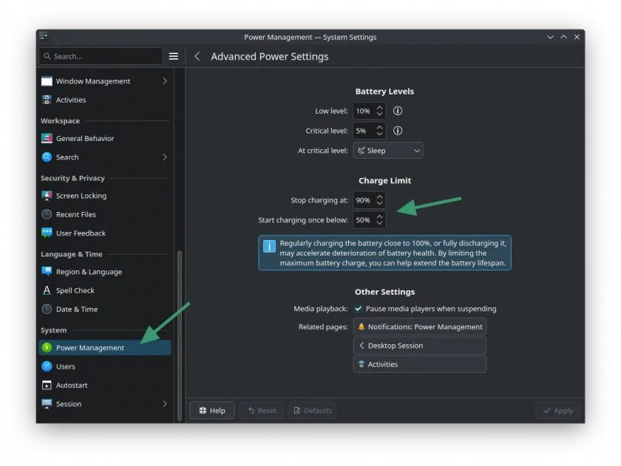Expand the Window Management chevron
Viewport: 621px width, 466px height.
coord(165,81)
